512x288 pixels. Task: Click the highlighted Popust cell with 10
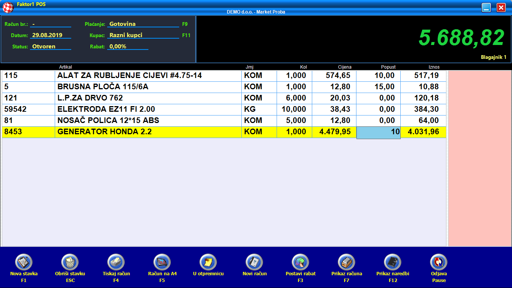[x=378, y=132]
